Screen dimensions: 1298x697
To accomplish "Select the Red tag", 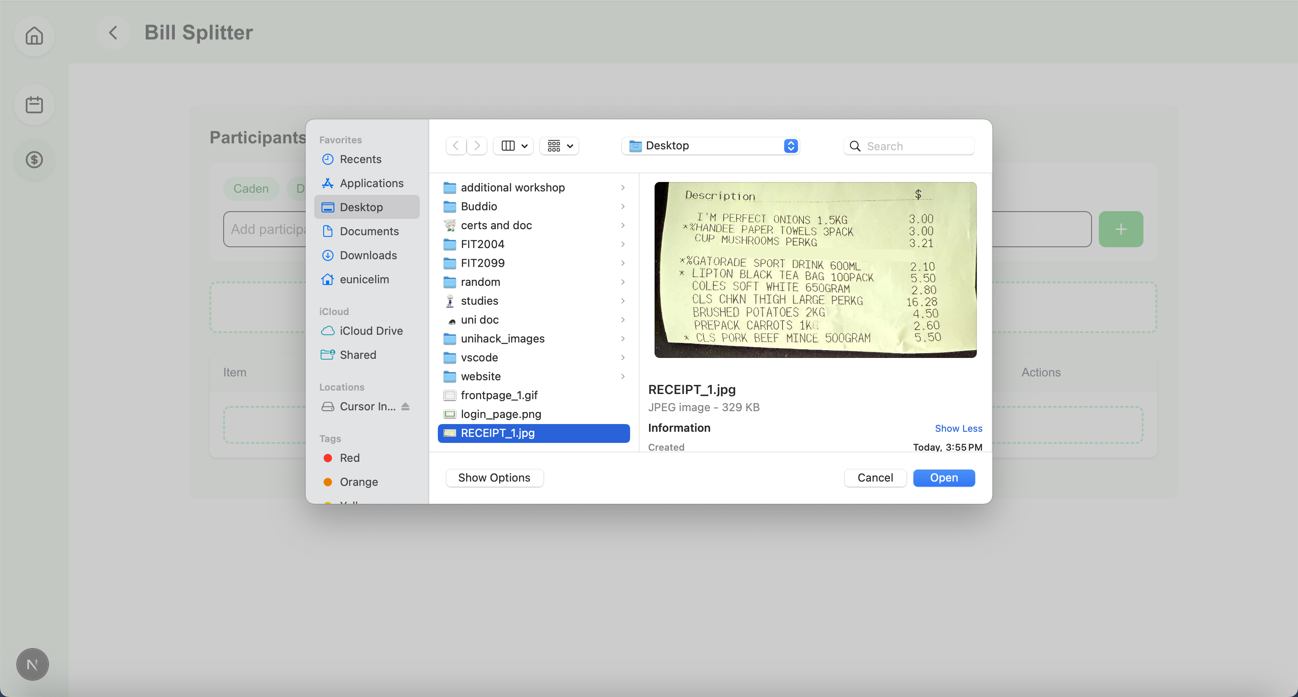I will click(349, 458).
